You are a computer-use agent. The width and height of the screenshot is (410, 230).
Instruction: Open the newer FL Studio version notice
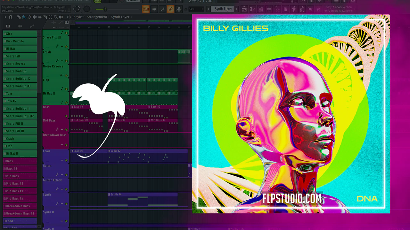(x=339, y=9)
